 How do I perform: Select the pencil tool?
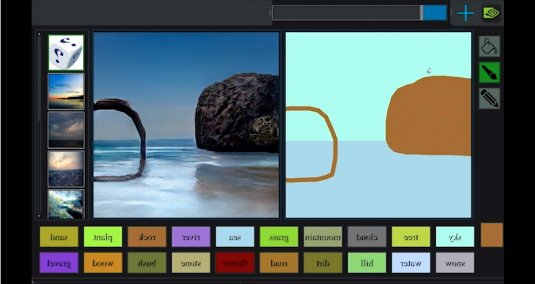click(x=489, y=98)
